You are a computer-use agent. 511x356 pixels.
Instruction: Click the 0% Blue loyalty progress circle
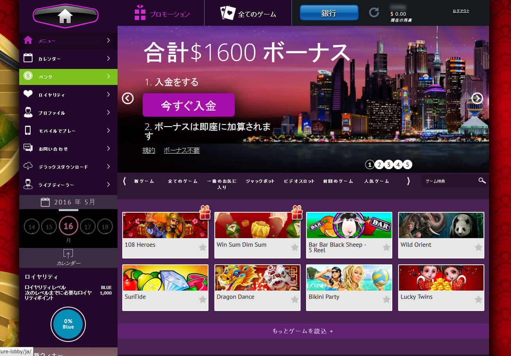click(x=68, y=324)
